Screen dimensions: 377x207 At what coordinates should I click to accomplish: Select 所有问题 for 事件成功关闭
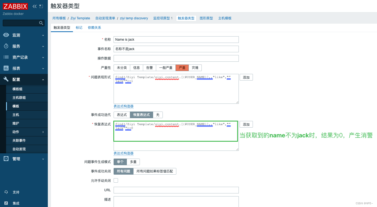tap(124, 171)
